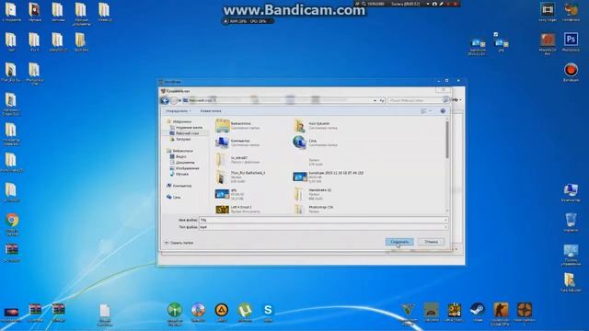Select the user profile folder in the file list
The width and height of the screenshot is (589, 331).
(x=315, y=126)
